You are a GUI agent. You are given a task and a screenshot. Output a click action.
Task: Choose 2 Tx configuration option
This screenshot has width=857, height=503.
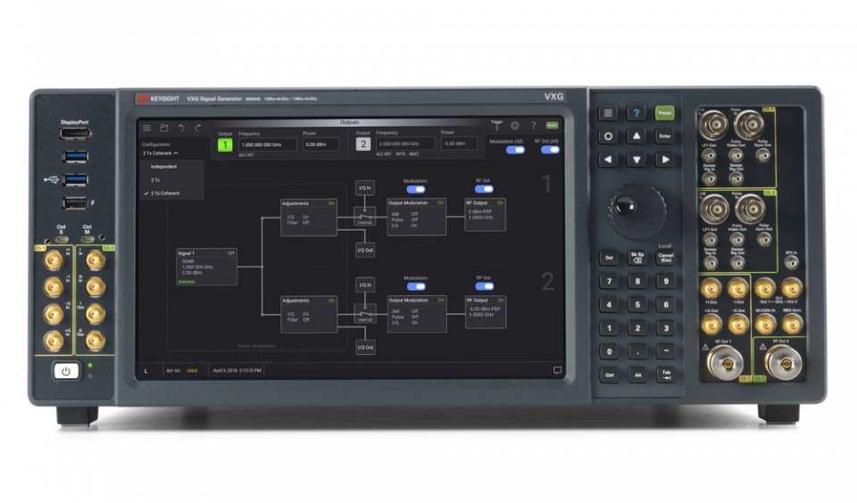[x=155, y=179]
